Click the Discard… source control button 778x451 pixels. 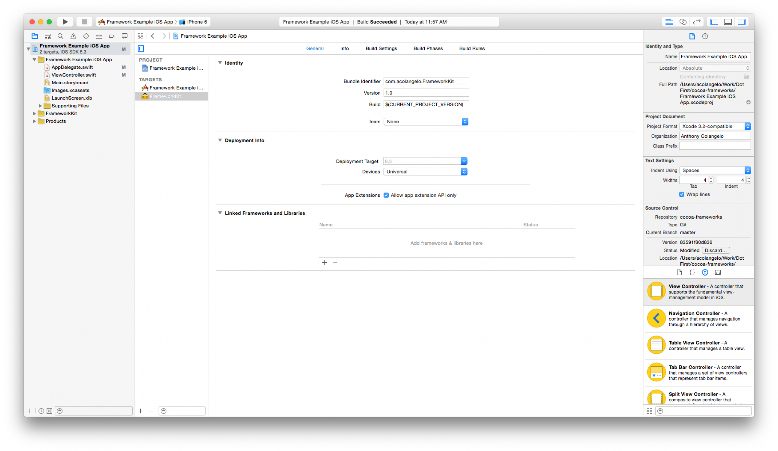(716, 250)
